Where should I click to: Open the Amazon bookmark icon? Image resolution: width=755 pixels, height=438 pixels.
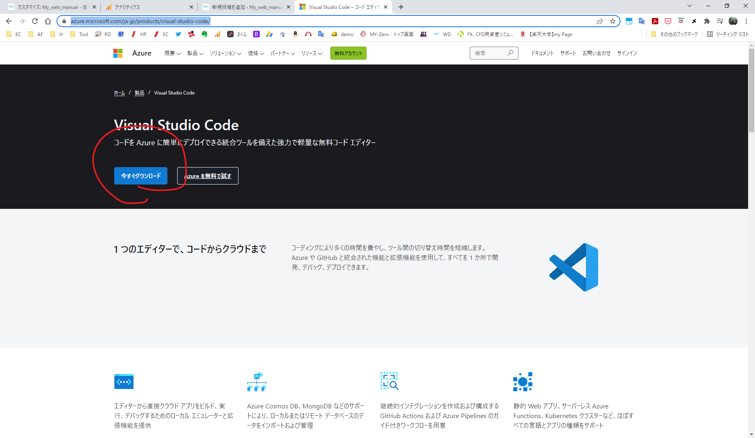(295, 34)
